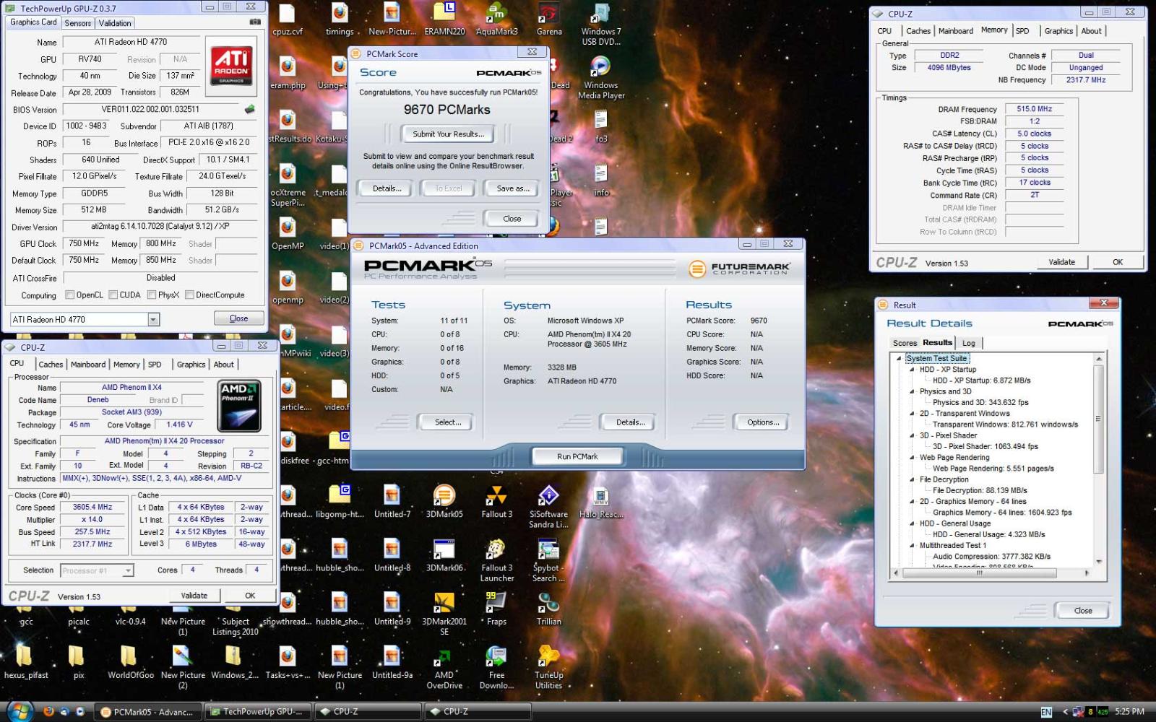This screenshot has height=722, width=1156.
Task: Collapse the Web Page Rendering node
Action: 912,457
